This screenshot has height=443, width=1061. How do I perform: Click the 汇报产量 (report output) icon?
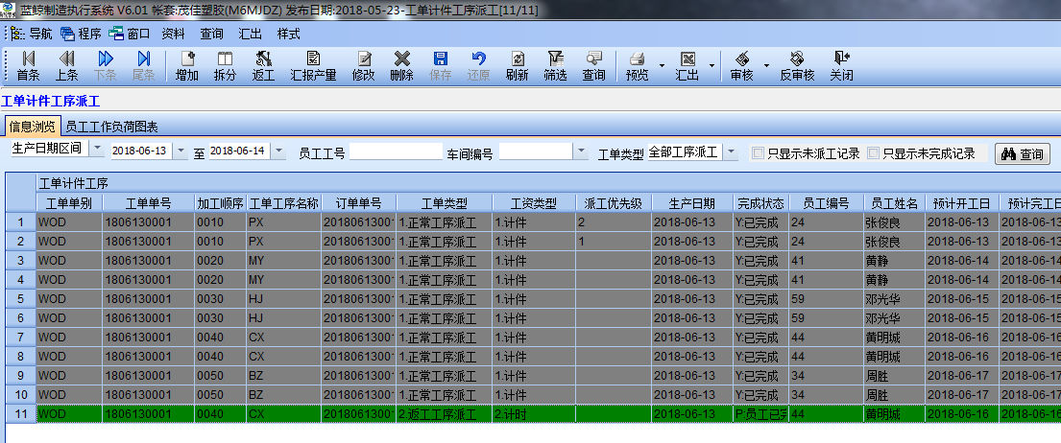coord(313,65)
